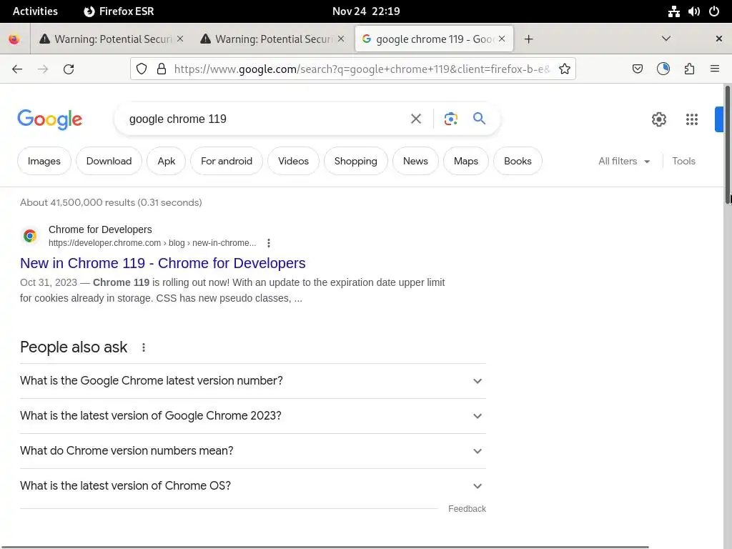
Task: Open People also ask options menu
Action: click(x=143, y=347)
